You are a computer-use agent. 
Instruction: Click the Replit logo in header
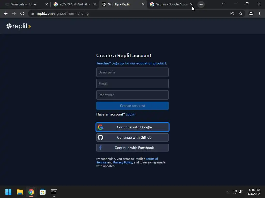coord(18,26)
